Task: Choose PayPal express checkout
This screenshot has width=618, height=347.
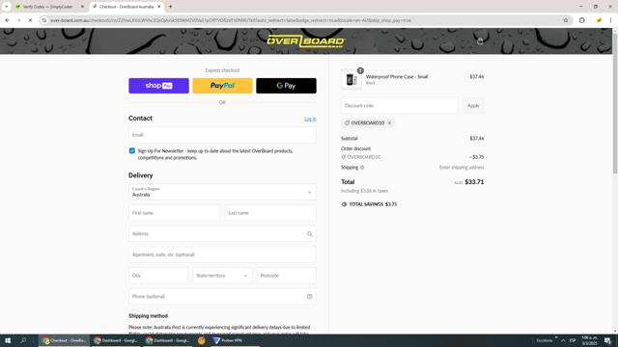Action: click(x=222, y=86)
